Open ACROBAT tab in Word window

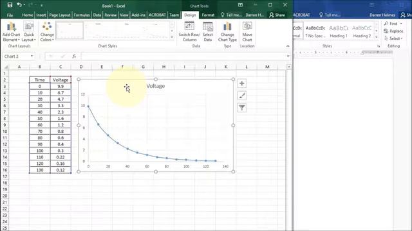(x=302, y=15)
